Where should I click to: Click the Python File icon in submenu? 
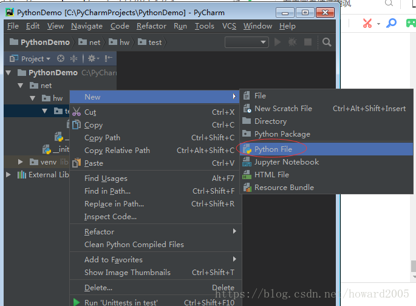[x=247, y=149]
